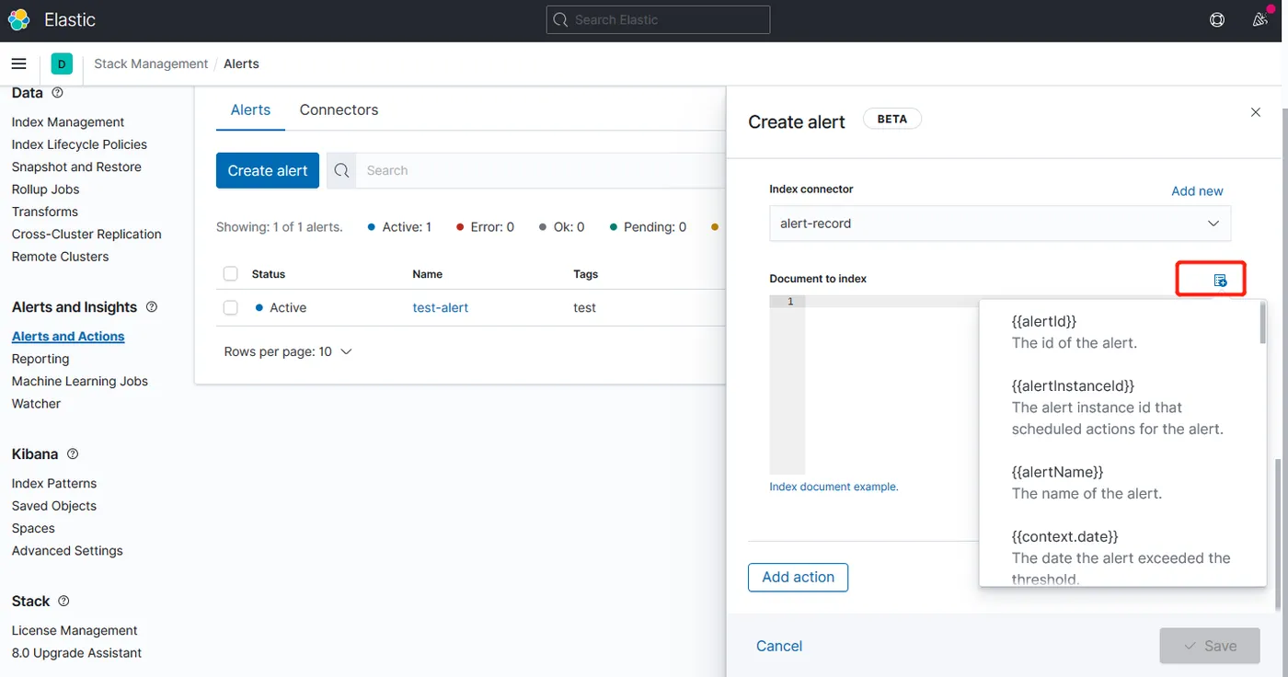Open Cross-Cluster Replication
Image resolution: width=1288 pixels, height=677 pixels.
pos(86,234)
